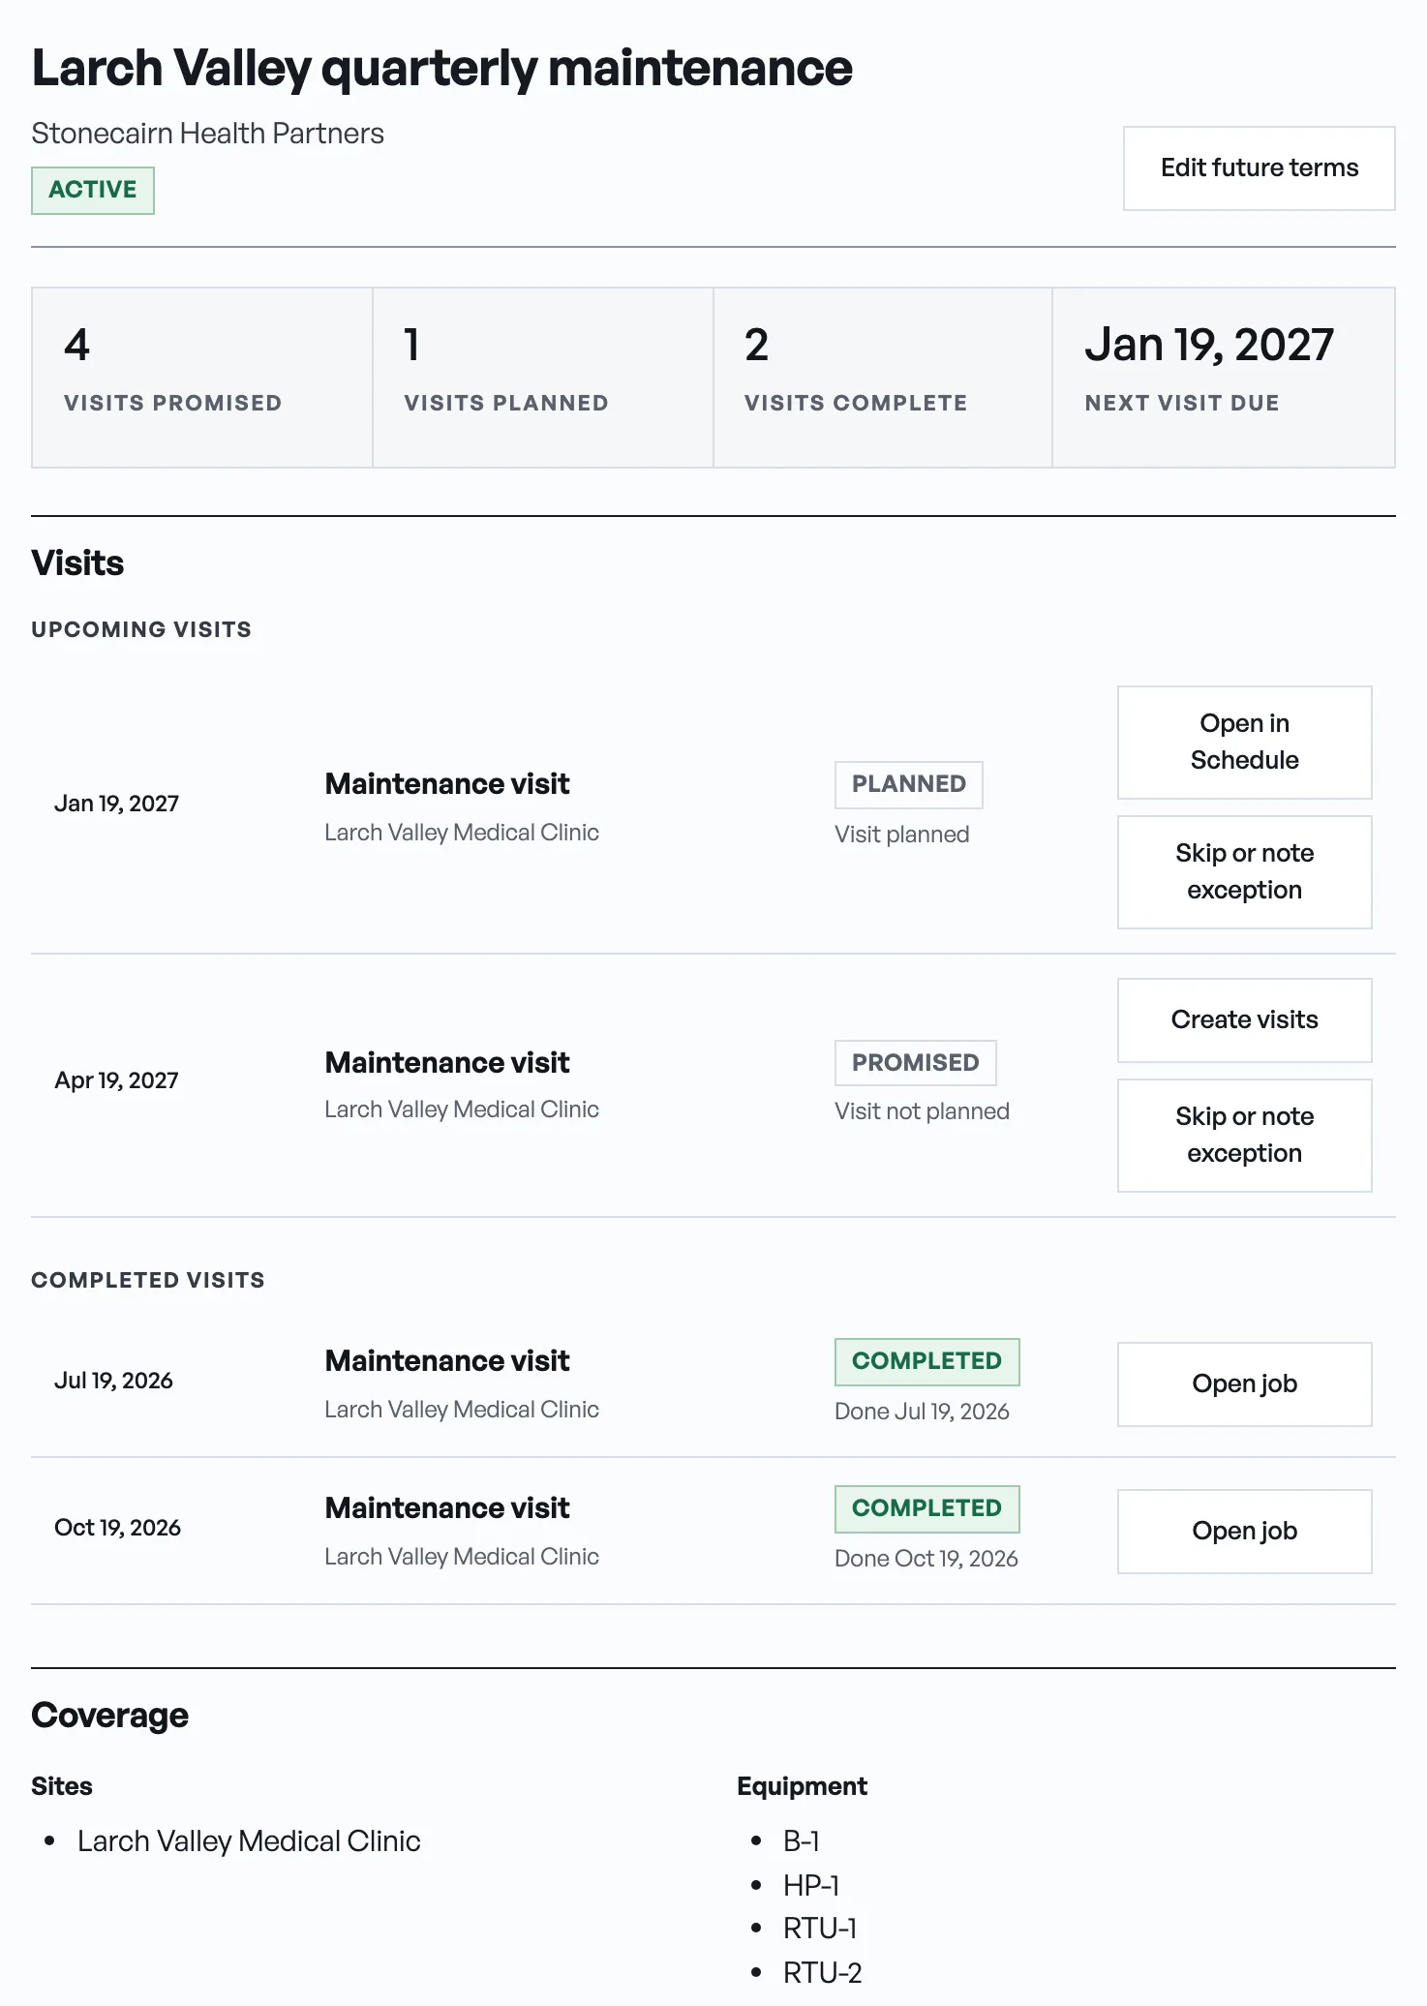Select the Visits Complete stat card

[883, 378]
